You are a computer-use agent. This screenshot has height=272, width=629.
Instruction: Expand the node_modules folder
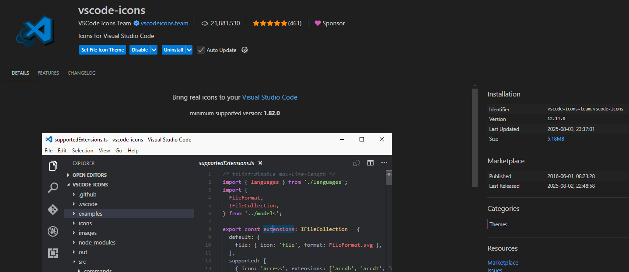tap(74, 242)
